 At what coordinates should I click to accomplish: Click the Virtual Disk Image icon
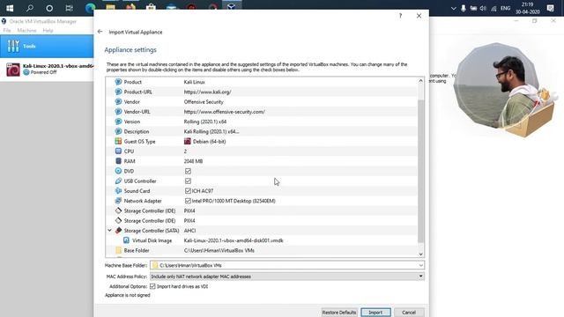click(x=126, y=240)
